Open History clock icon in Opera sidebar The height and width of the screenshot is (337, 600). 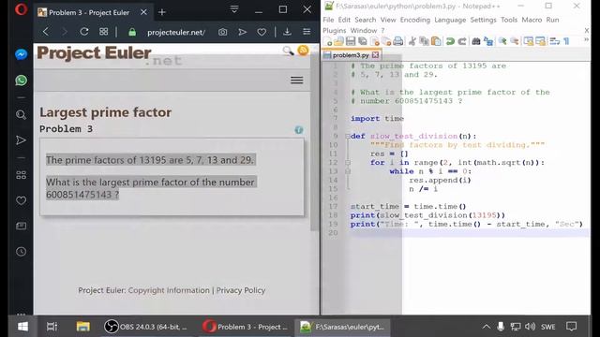click(21, 252)
